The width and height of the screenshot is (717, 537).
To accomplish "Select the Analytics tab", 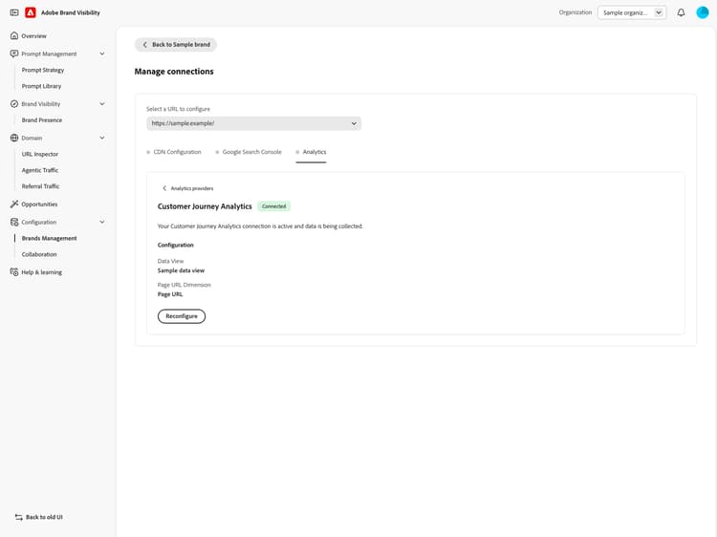I will (311, 152).
